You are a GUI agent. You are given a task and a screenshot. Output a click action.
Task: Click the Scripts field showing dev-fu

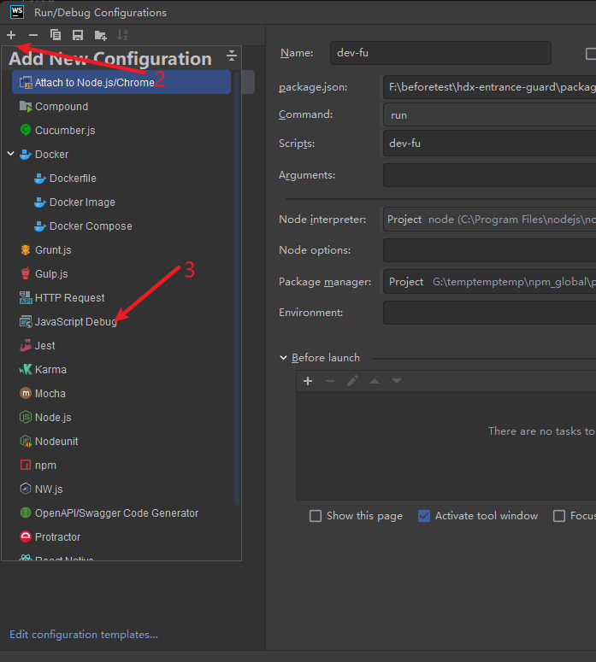[x=489, y=144]
